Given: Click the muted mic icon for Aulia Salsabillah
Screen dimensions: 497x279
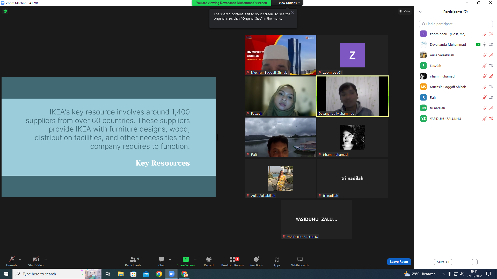Looking at the screenshot, I should [484, 55].
